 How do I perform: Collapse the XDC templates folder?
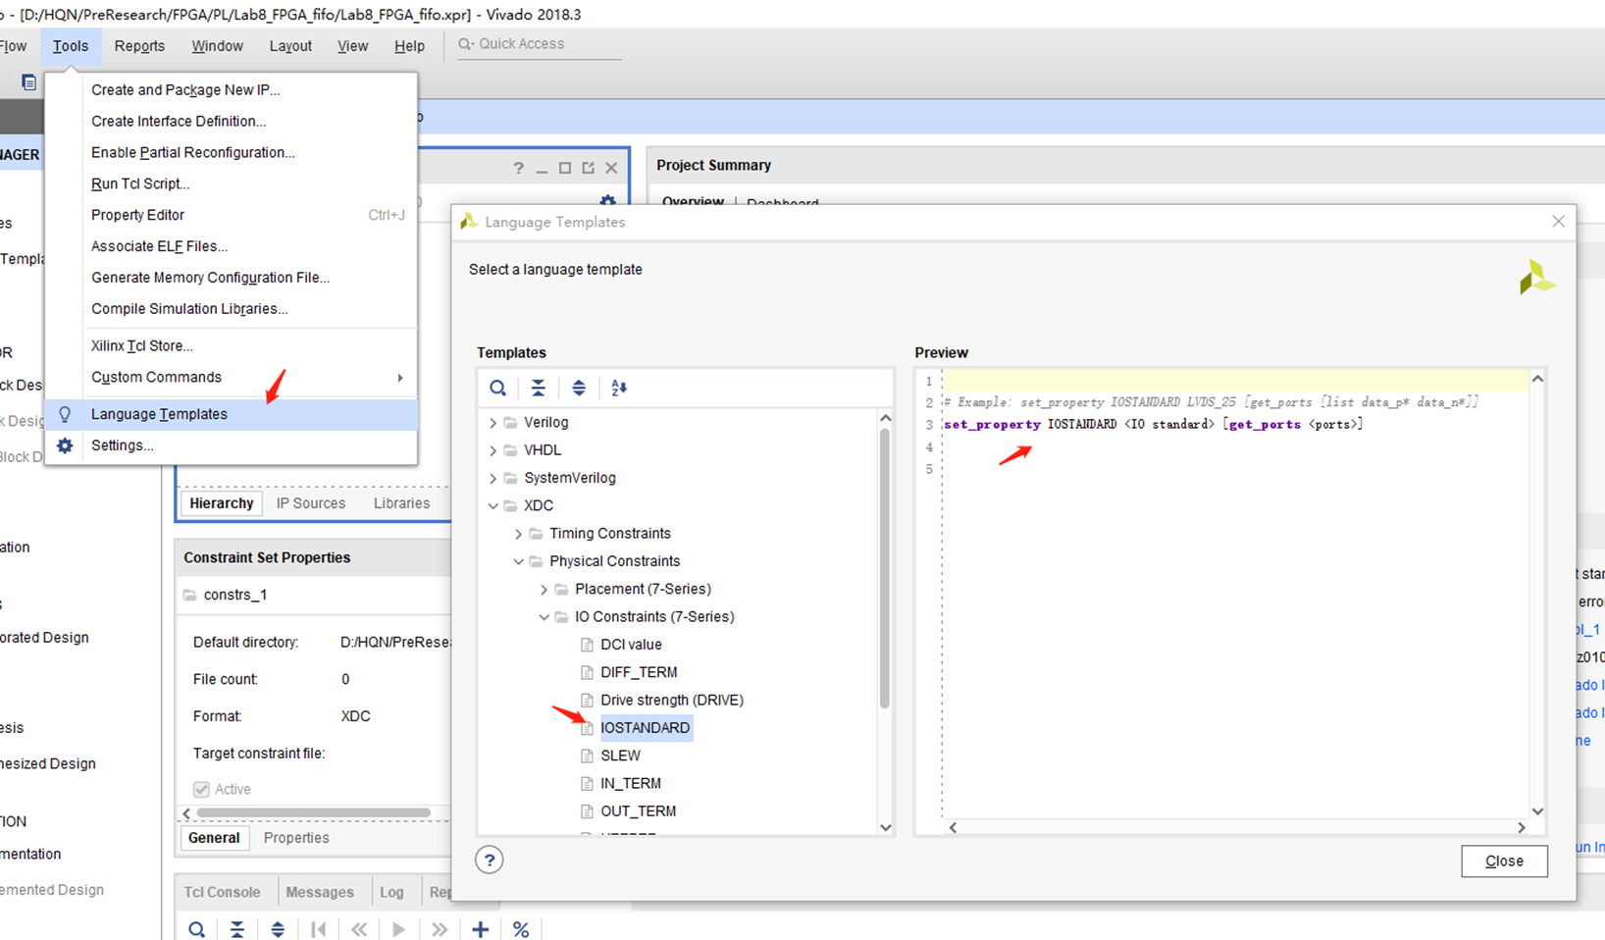coord(492,505)
